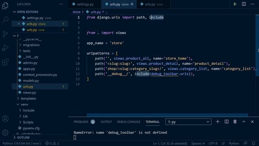Open Explorer panel more actions menu

pyautogui.click(x=61, y=4)
